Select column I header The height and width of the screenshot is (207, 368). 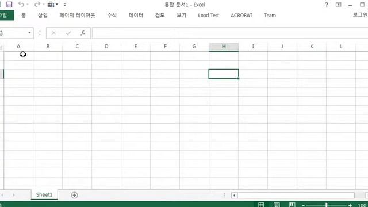point(253,47)
